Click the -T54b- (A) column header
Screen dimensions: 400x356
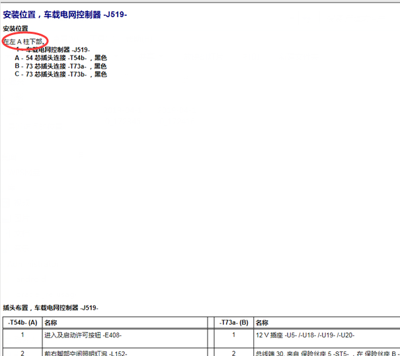tap(22, 322)
